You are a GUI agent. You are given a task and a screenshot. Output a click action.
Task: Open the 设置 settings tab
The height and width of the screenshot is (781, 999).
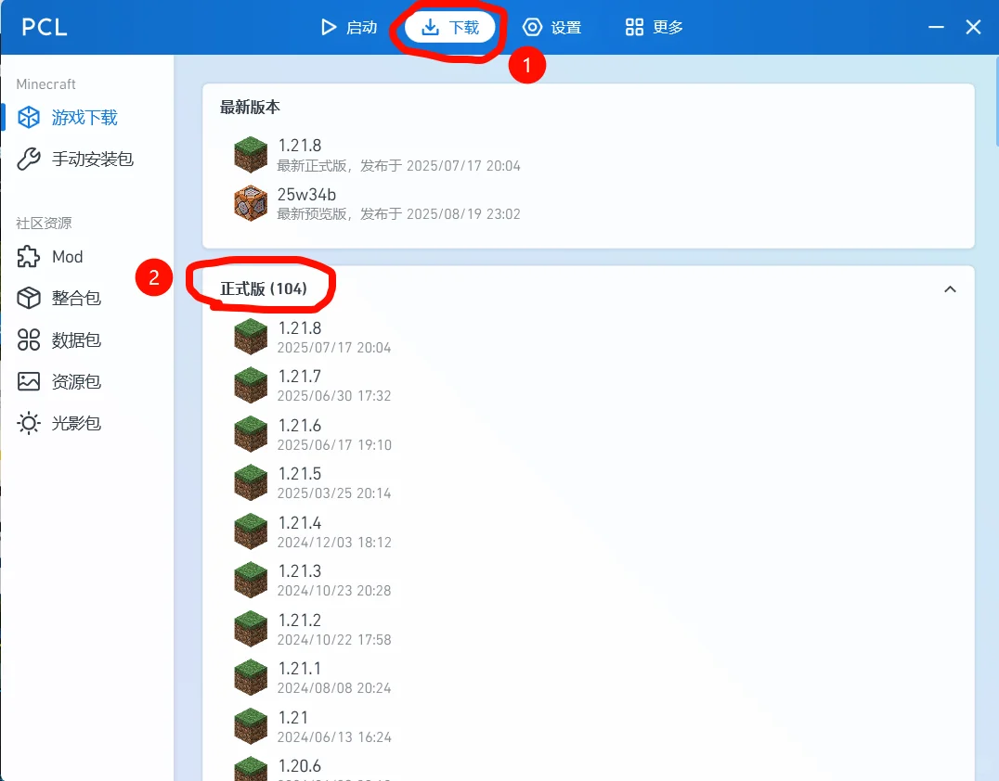tap(551, 28)
